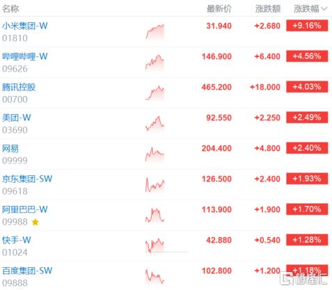The height and width of the screenshot is (290, 332).
Task: Open the 阿里巴巴-W stock link
Action: 25,209
